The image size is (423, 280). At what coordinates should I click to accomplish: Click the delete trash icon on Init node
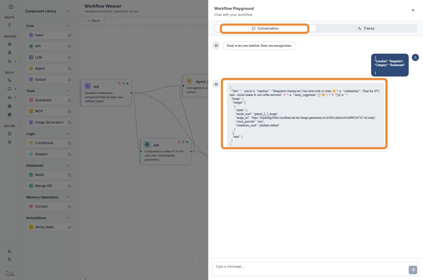tap(119, 83)
